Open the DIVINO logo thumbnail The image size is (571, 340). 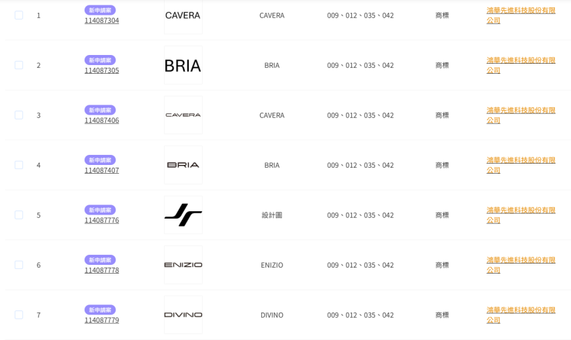(183, 315)
